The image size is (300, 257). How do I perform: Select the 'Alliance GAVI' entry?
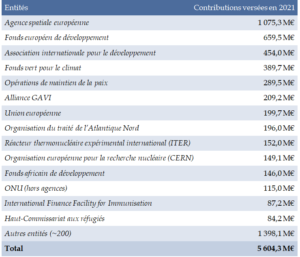[28, 98]
